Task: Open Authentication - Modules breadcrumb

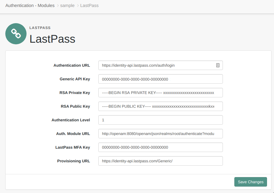Action: (x=30, y=6)
